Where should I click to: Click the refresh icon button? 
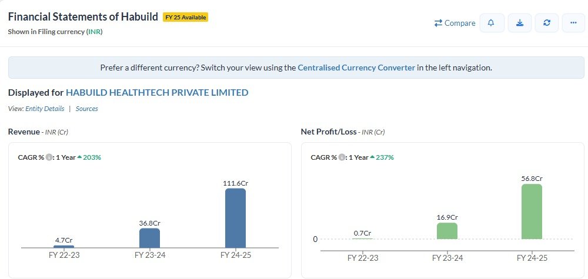tap(547, 23)
